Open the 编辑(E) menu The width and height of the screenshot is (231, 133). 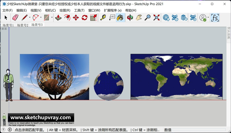coord(22,11)
